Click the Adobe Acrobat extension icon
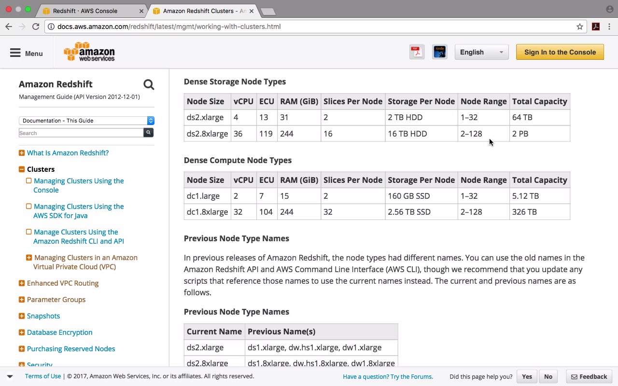 coord(596,27)
